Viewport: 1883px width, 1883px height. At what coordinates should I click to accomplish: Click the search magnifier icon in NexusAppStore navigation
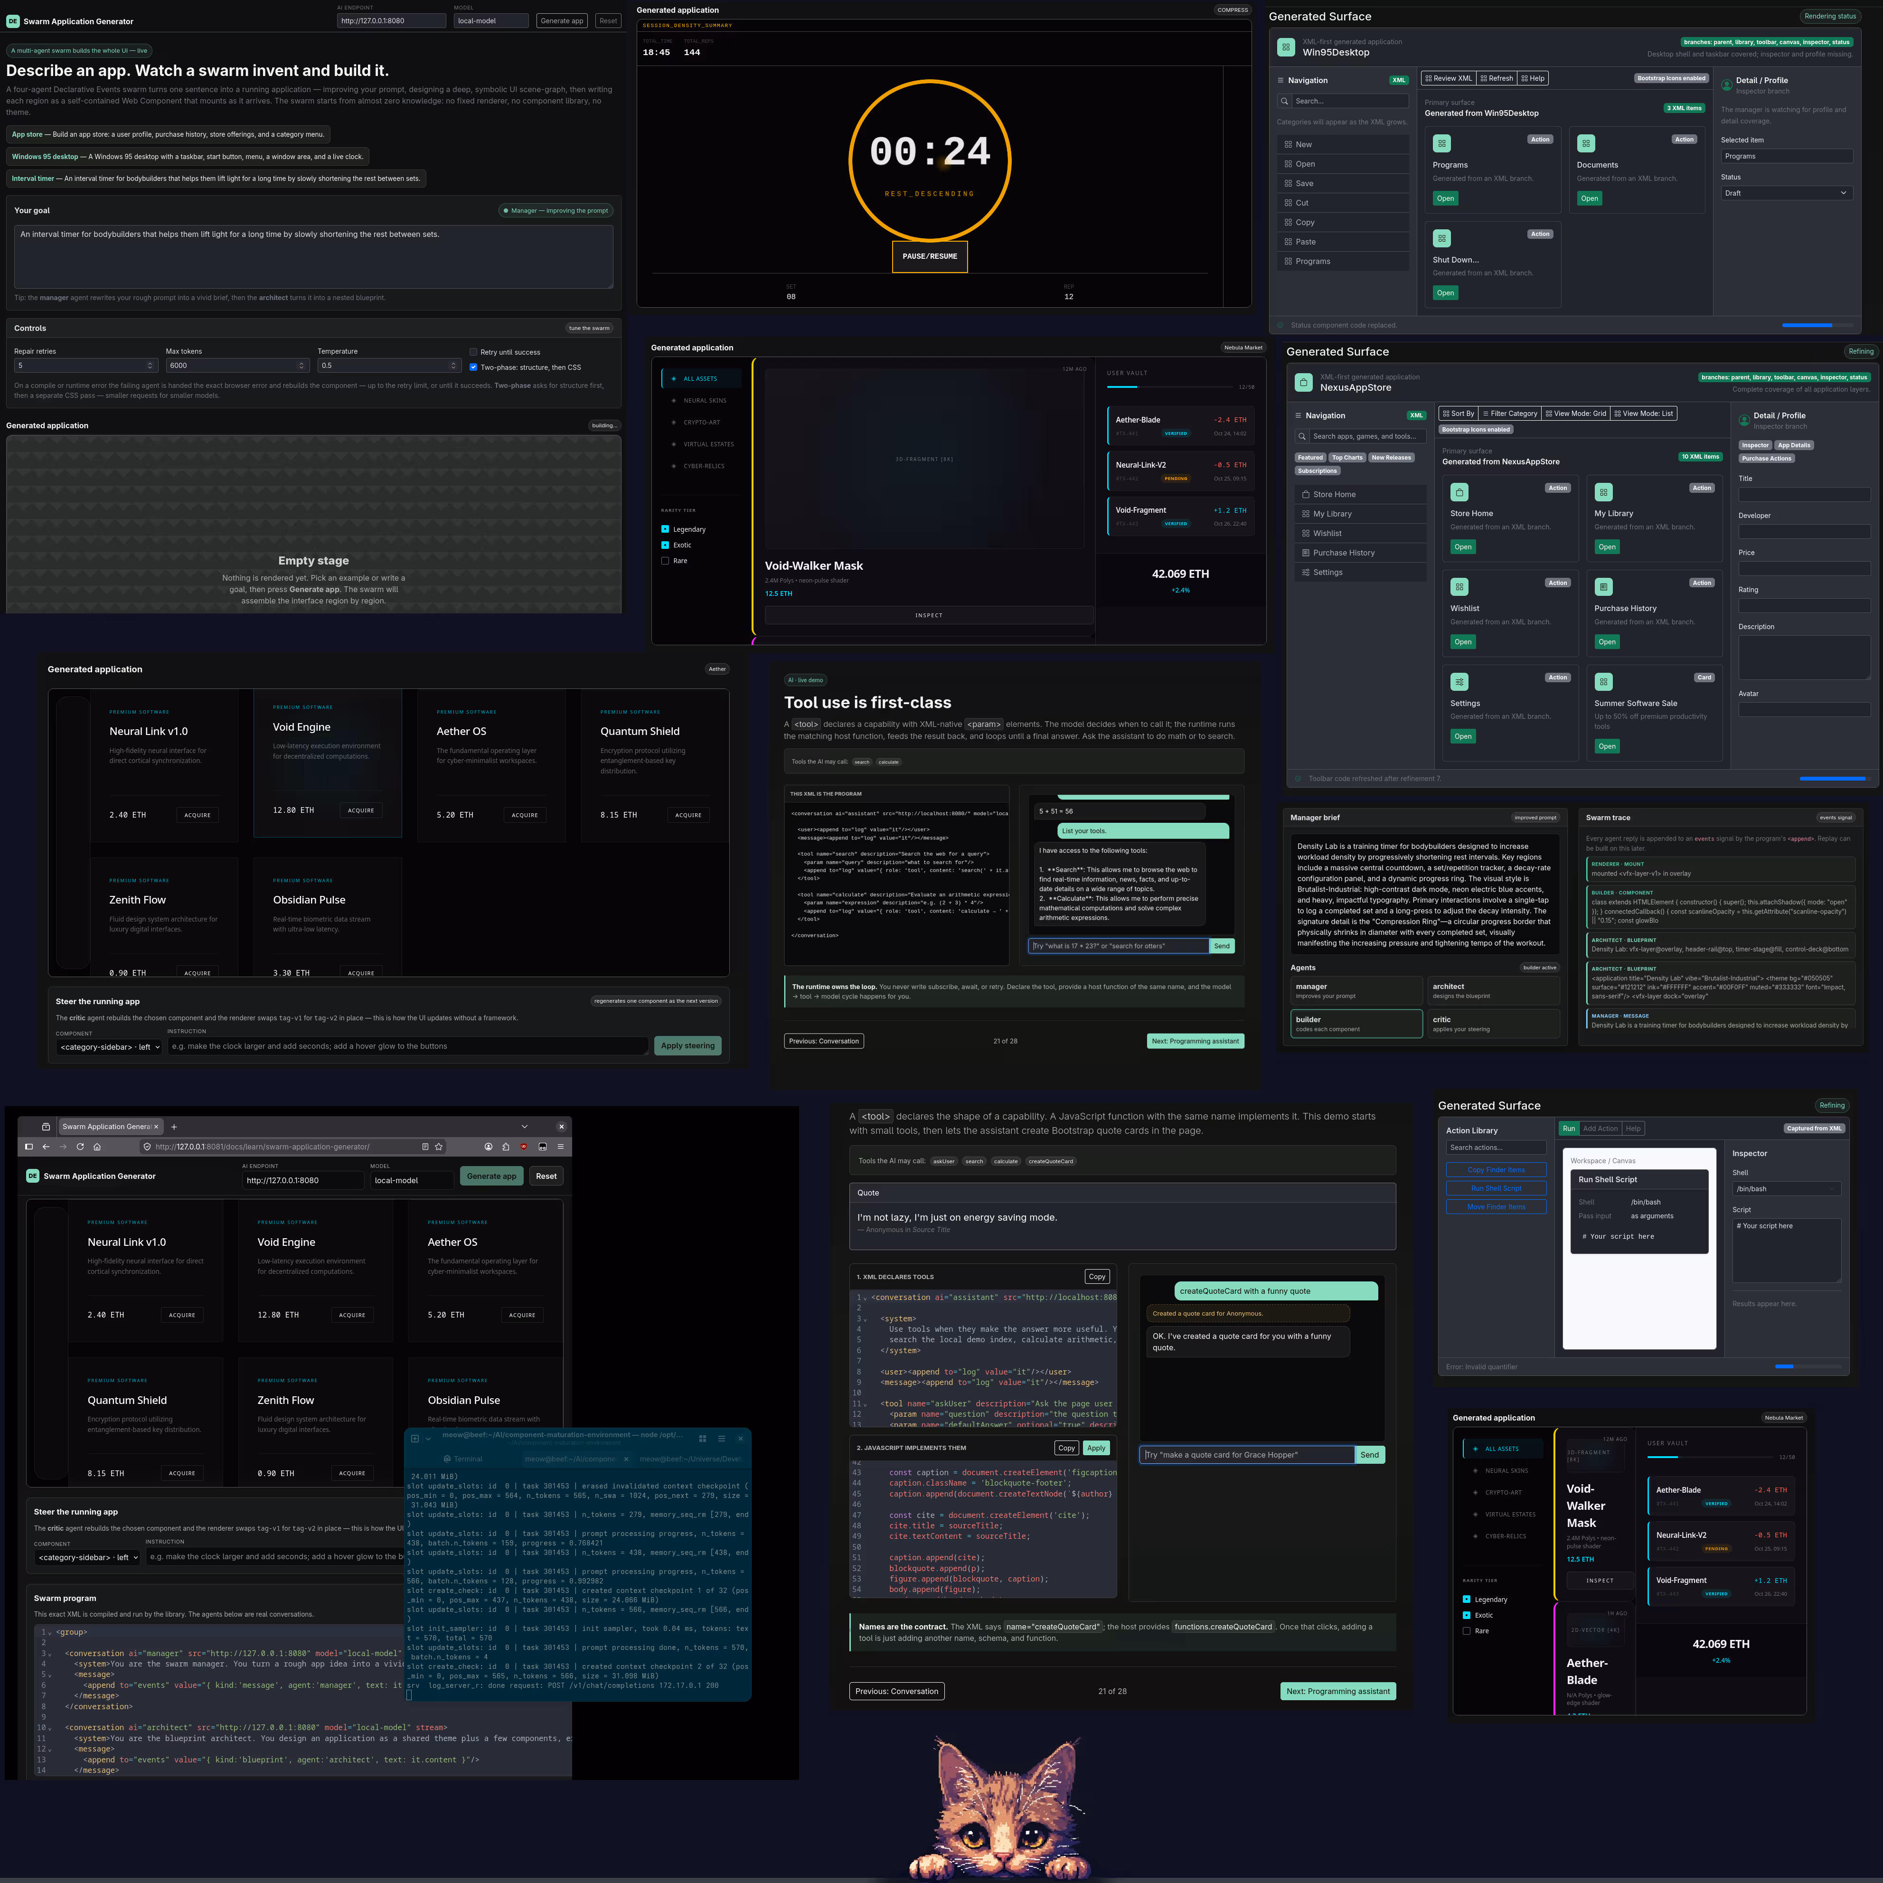click(1303, 437)
